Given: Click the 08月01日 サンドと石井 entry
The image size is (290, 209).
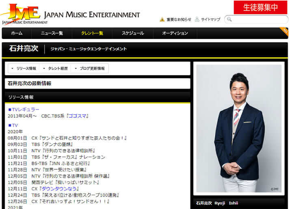Looking at the screenshot, I should (x=67, y=138).
